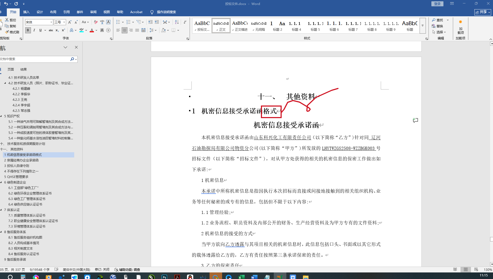Open the font name dropdown (宋体)
The height and width of the screenshot is (279, 493).
51,22
